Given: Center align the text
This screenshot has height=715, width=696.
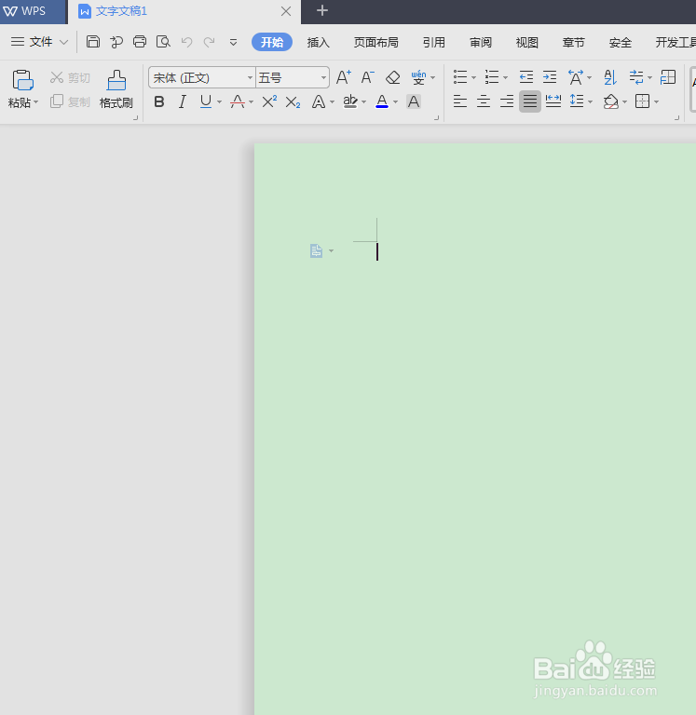Looking at the screenshot, I should (x=484, y=101).
